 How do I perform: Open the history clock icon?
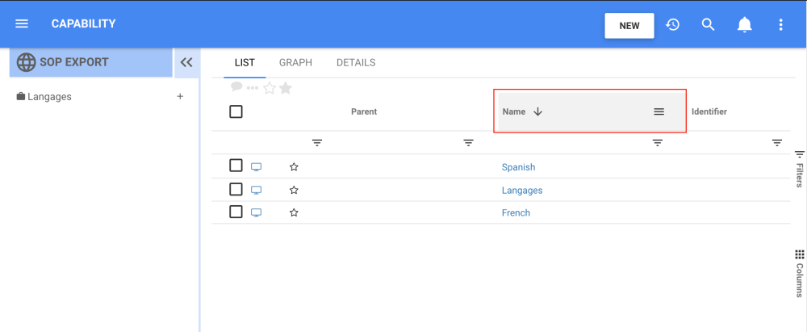pyautogui.click(x=672, y=25)
